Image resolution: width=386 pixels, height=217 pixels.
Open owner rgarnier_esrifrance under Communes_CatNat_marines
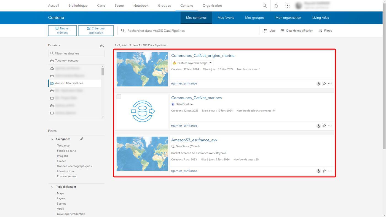coord(184,126)
